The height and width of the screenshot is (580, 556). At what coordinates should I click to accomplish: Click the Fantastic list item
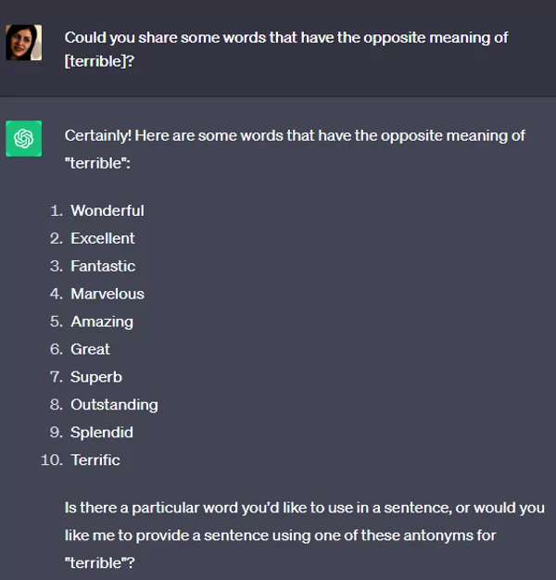click(102, 266)
